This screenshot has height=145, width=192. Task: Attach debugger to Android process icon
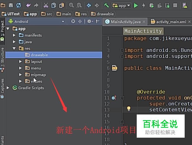(x=167, y=6)
